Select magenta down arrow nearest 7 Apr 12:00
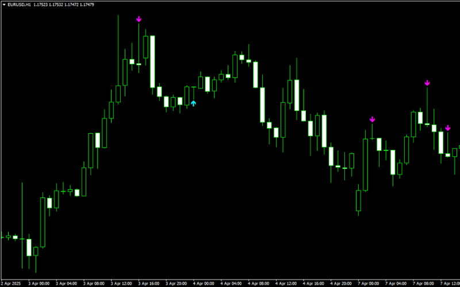Screen dimensions: 460x287 click(x=448, y=127)
